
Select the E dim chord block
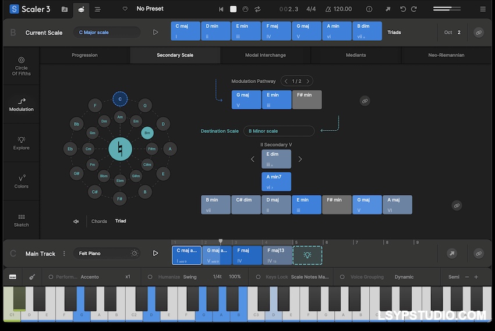276,159
